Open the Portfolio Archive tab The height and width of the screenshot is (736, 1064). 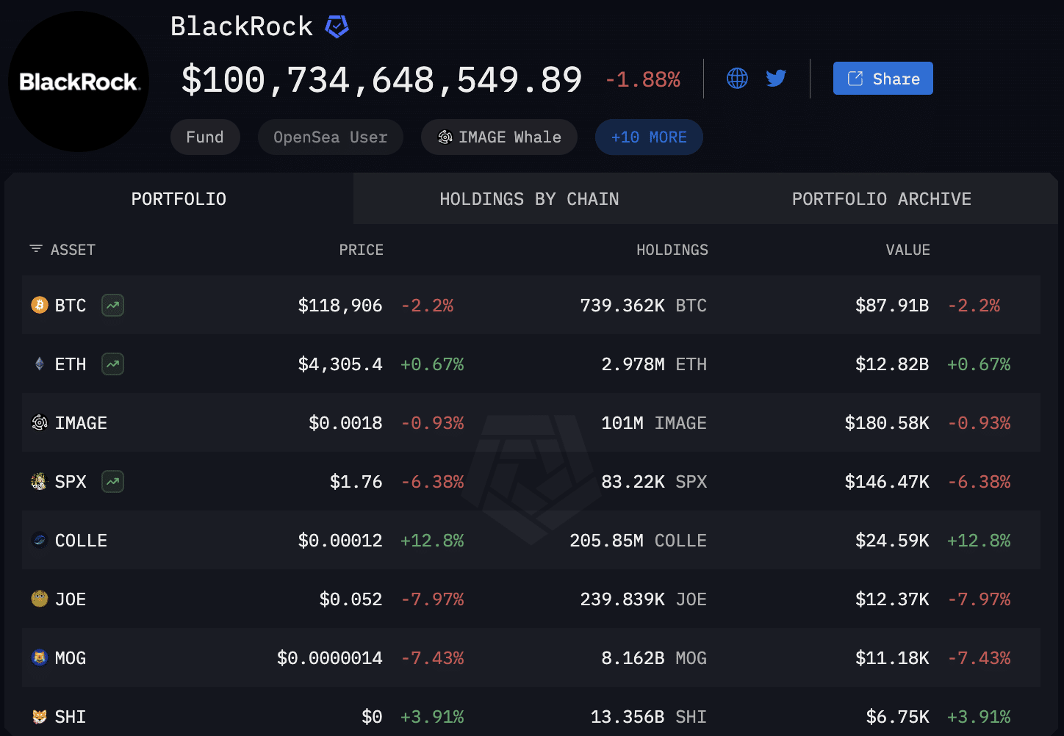point(881,199)
